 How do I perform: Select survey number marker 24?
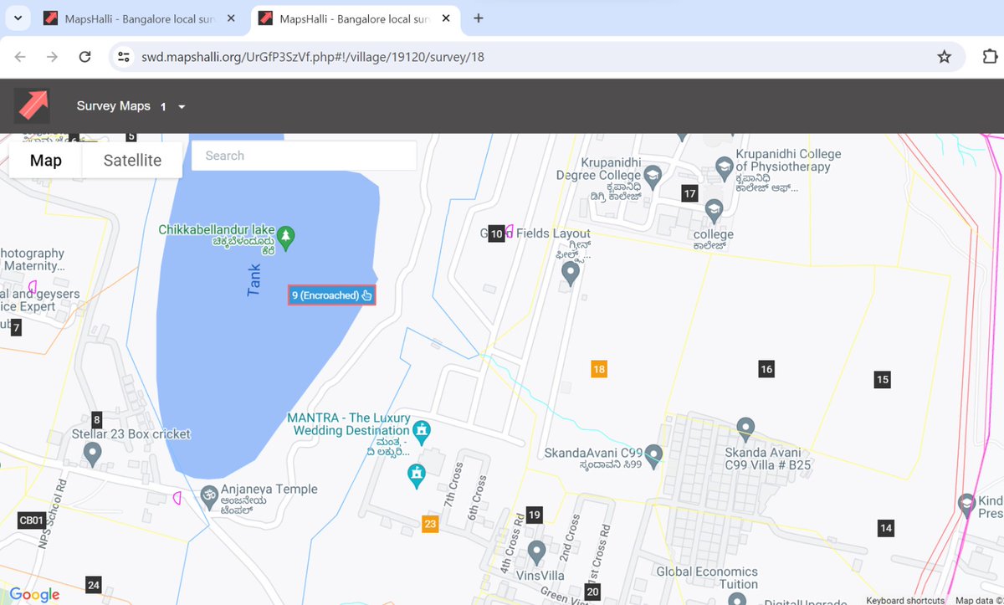[93, 585]
